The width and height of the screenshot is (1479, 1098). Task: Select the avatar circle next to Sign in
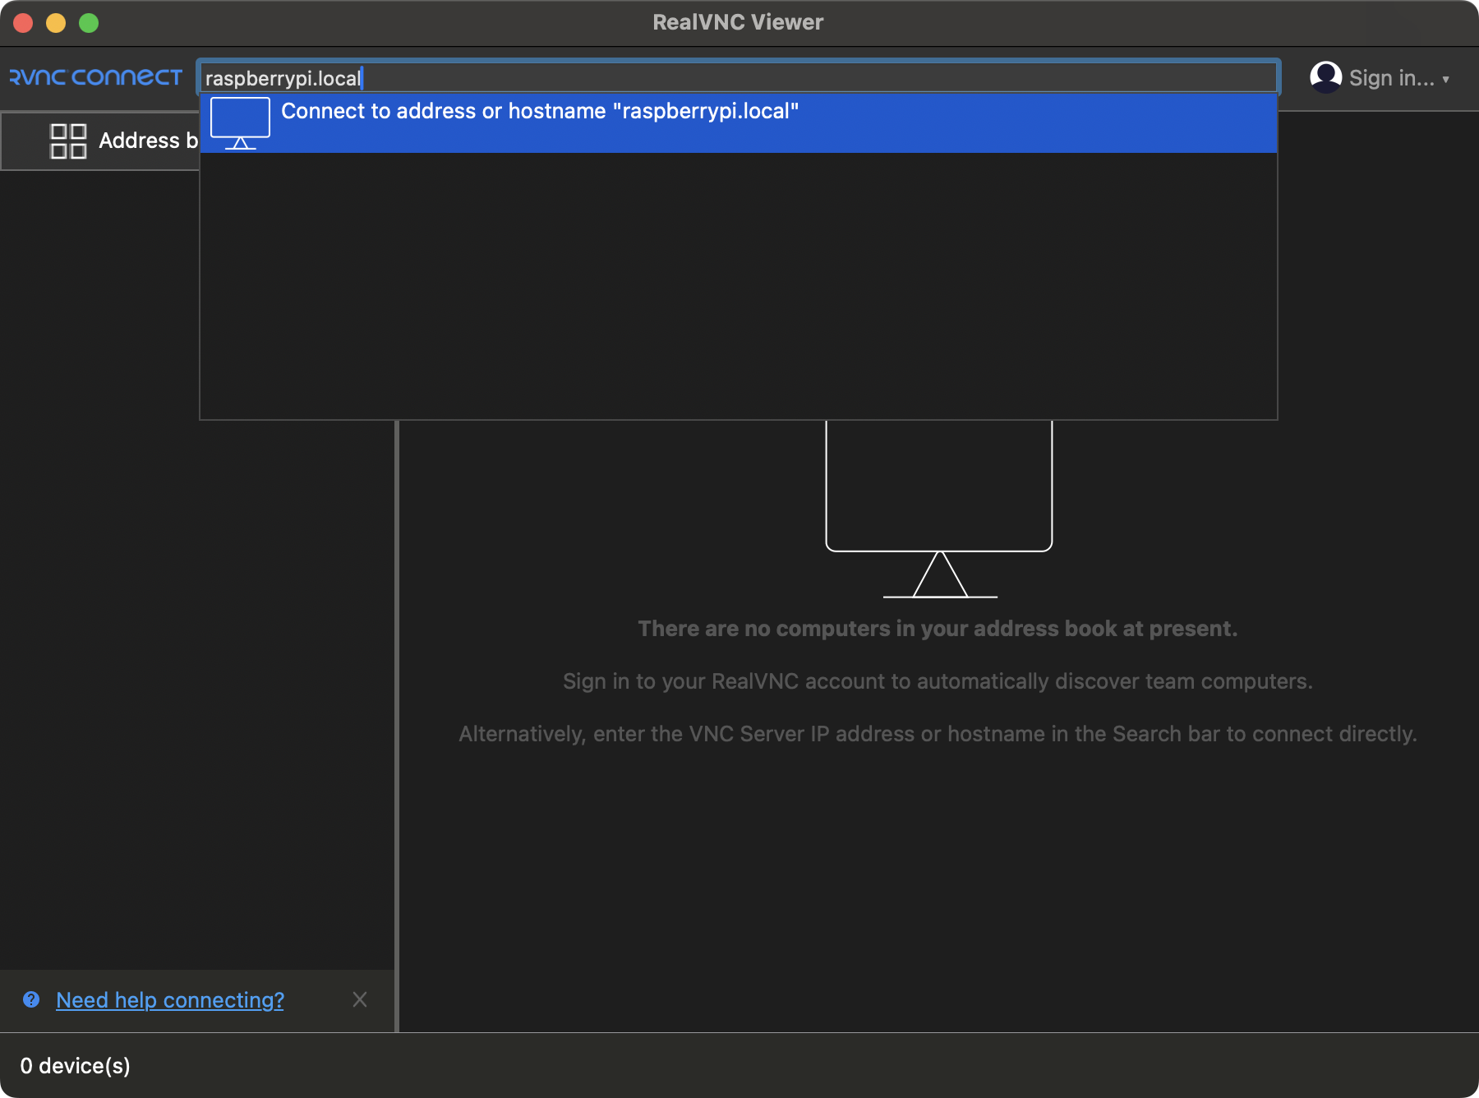1325,76
